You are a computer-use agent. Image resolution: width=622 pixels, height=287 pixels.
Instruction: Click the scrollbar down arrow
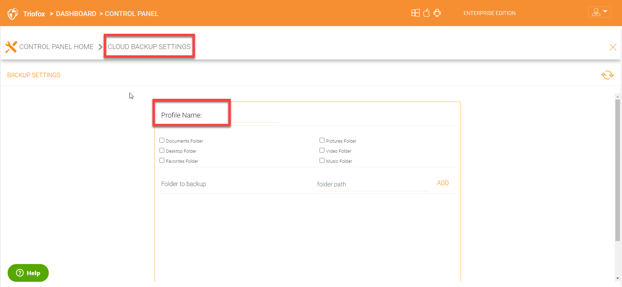click(617, 278)
